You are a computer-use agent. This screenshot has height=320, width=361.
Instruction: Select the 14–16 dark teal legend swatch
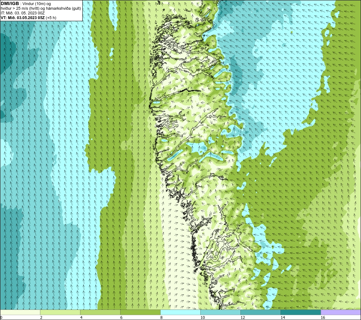pos(300,312)
